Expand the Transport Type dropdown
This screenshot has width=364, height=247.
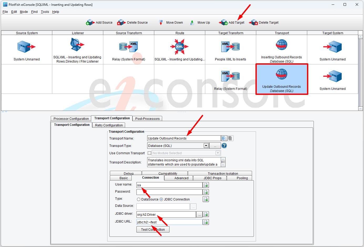click(206, 146)
